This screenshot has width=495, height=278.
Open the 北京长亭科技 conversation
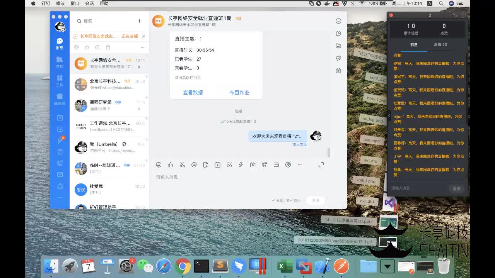109,84
